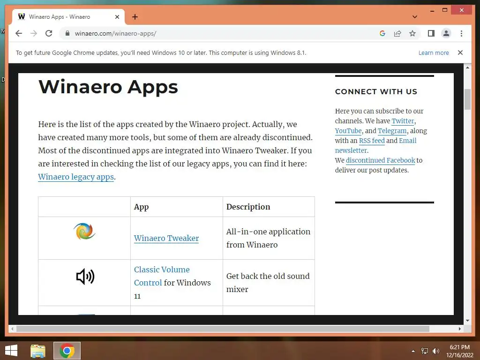Open the Email newsletter link
The image size is (480, 360).
[x=376, y=145]
